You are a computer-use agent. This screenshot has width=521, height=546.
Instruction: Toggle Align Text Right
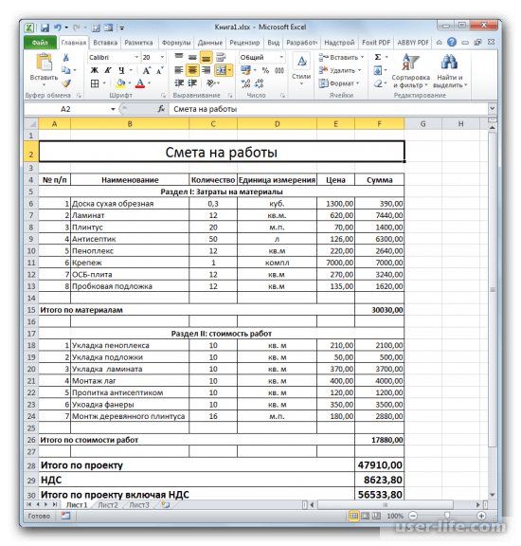pos(207,70)
